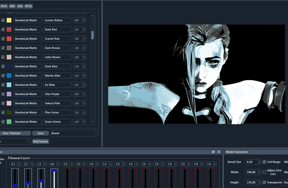Click the 6,0 filament layer slider handle
288x188 pixels.
pos(54,170)
